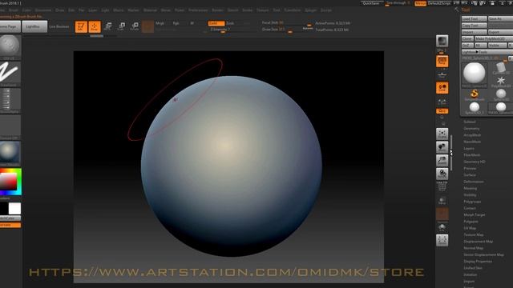Pick a color in the color picker
This screenshot has width=513, height=288.
coord(10,182)
